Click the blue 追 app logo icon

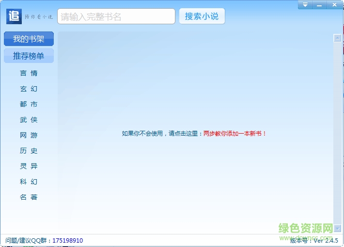14,16
